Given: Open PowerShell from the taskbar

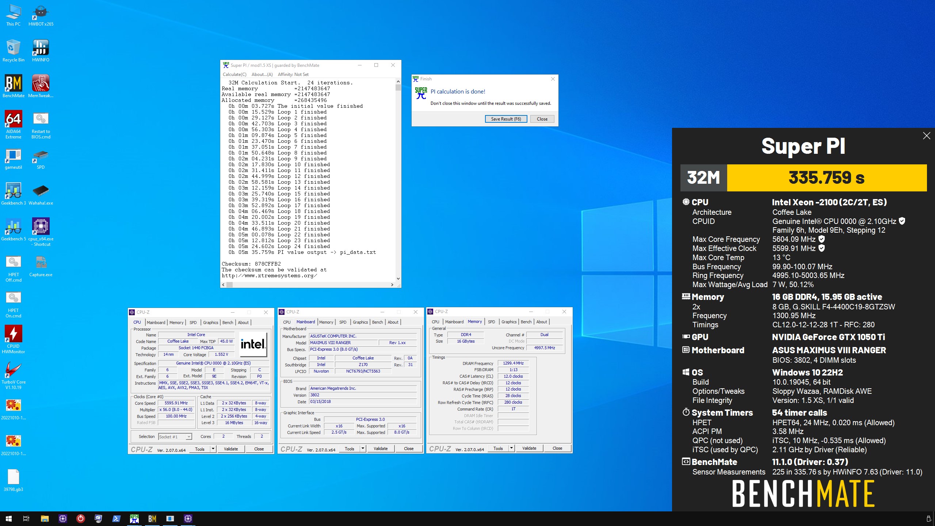Looking at the screenshot, I should pos(116,519).
